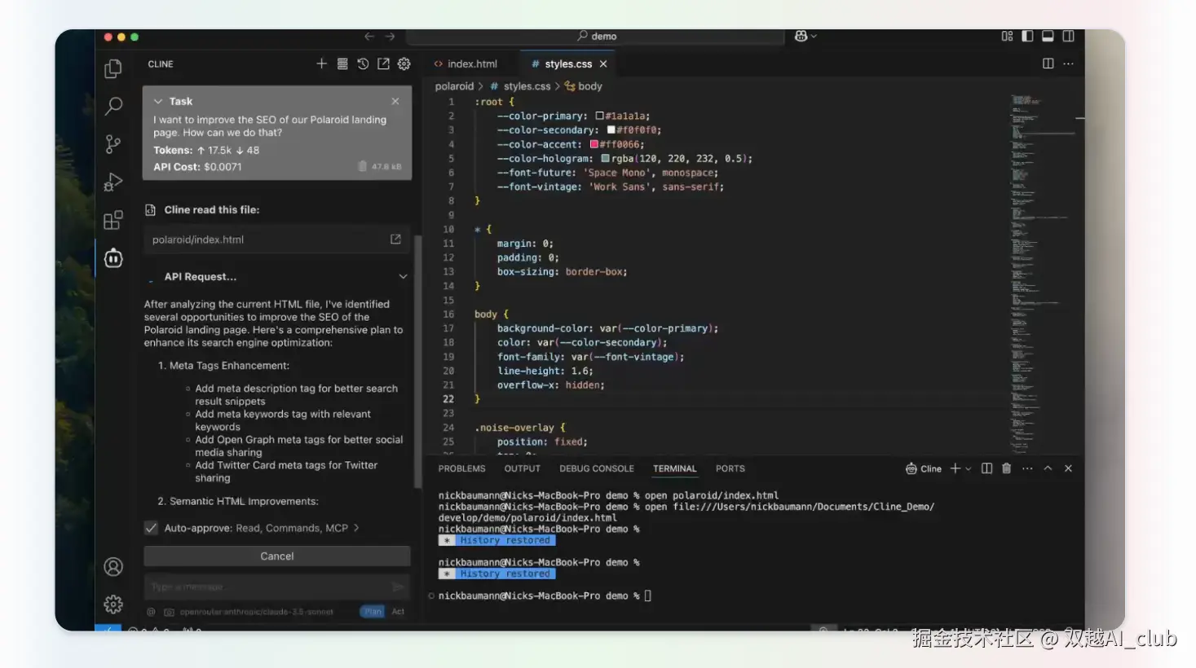Open the PROBLEMS panel tab
This screenshot has width=1196, height=668.
(x=461, y=468)
